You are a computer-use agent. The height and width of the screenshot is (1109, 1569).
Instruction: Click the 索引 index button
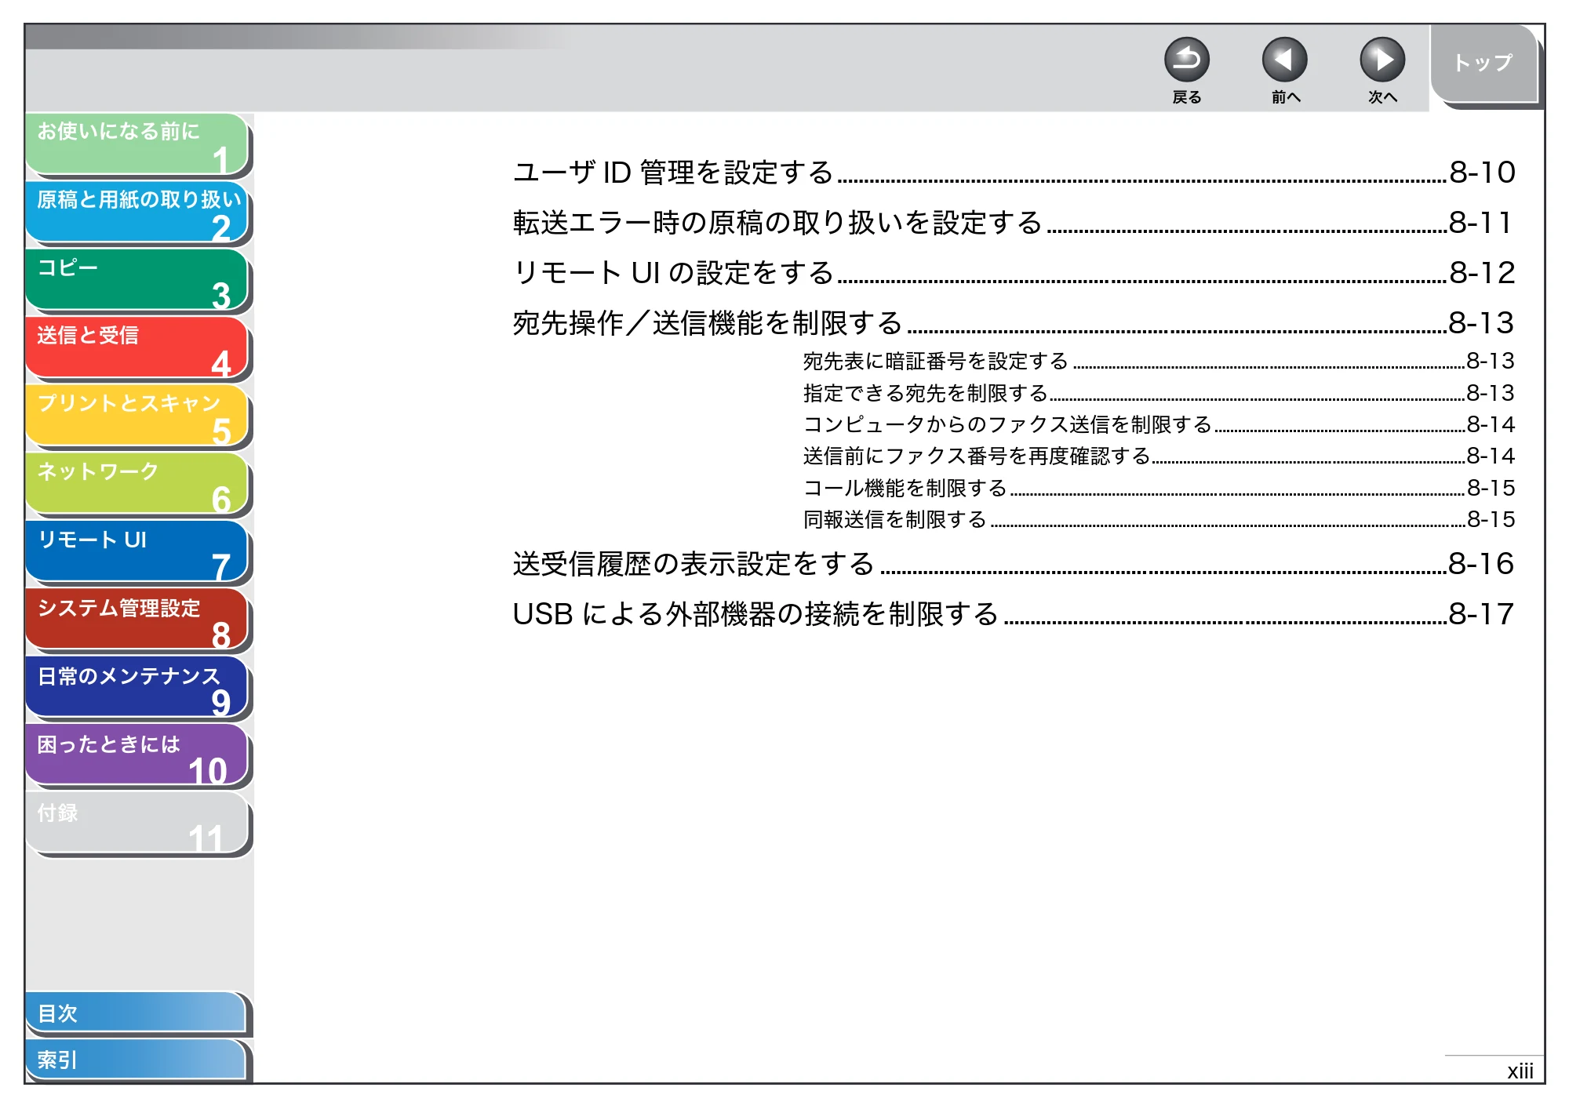[x=136, y=1060]
